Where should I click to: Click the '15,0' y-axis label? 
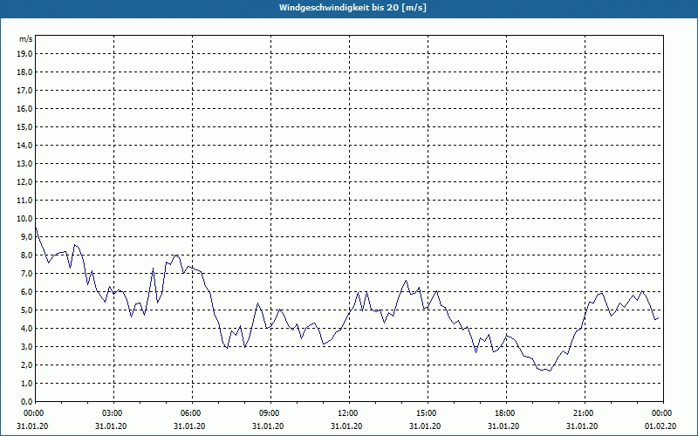coord(25,126)
